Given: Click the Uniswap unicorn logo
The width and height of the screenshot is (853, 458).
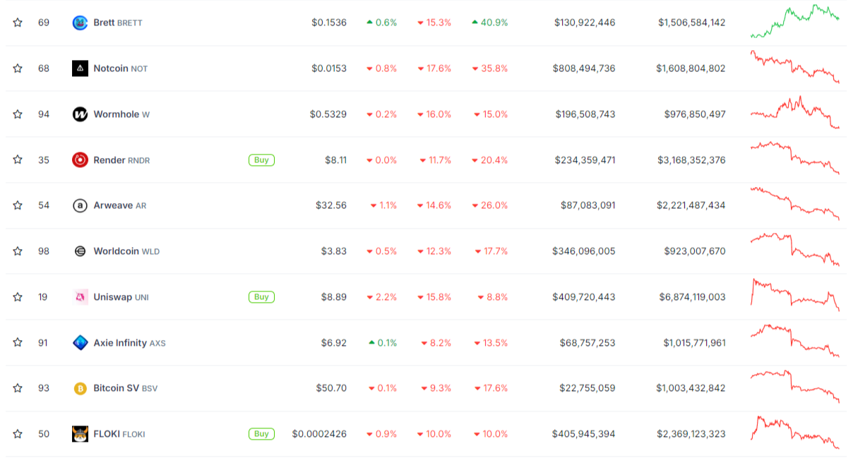Looking at the screenshot, I should [80, 296].
